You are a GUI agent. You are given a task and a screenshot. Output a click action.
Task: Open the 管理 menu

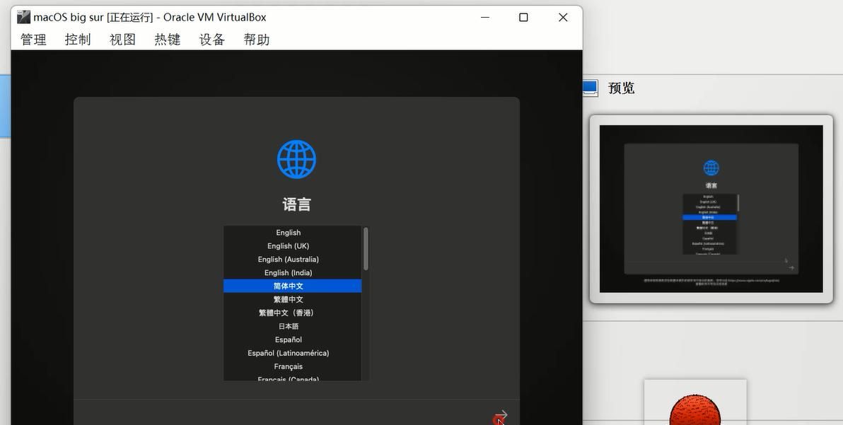pyautogui.click(x=33, y=40)
